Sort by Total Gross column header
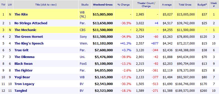This screenshot has width=219, height=94. pyautogui.click(x=185, y=4)
